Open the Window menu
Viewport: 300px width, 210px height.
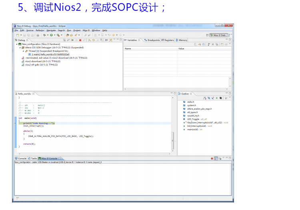click(96, 30)
